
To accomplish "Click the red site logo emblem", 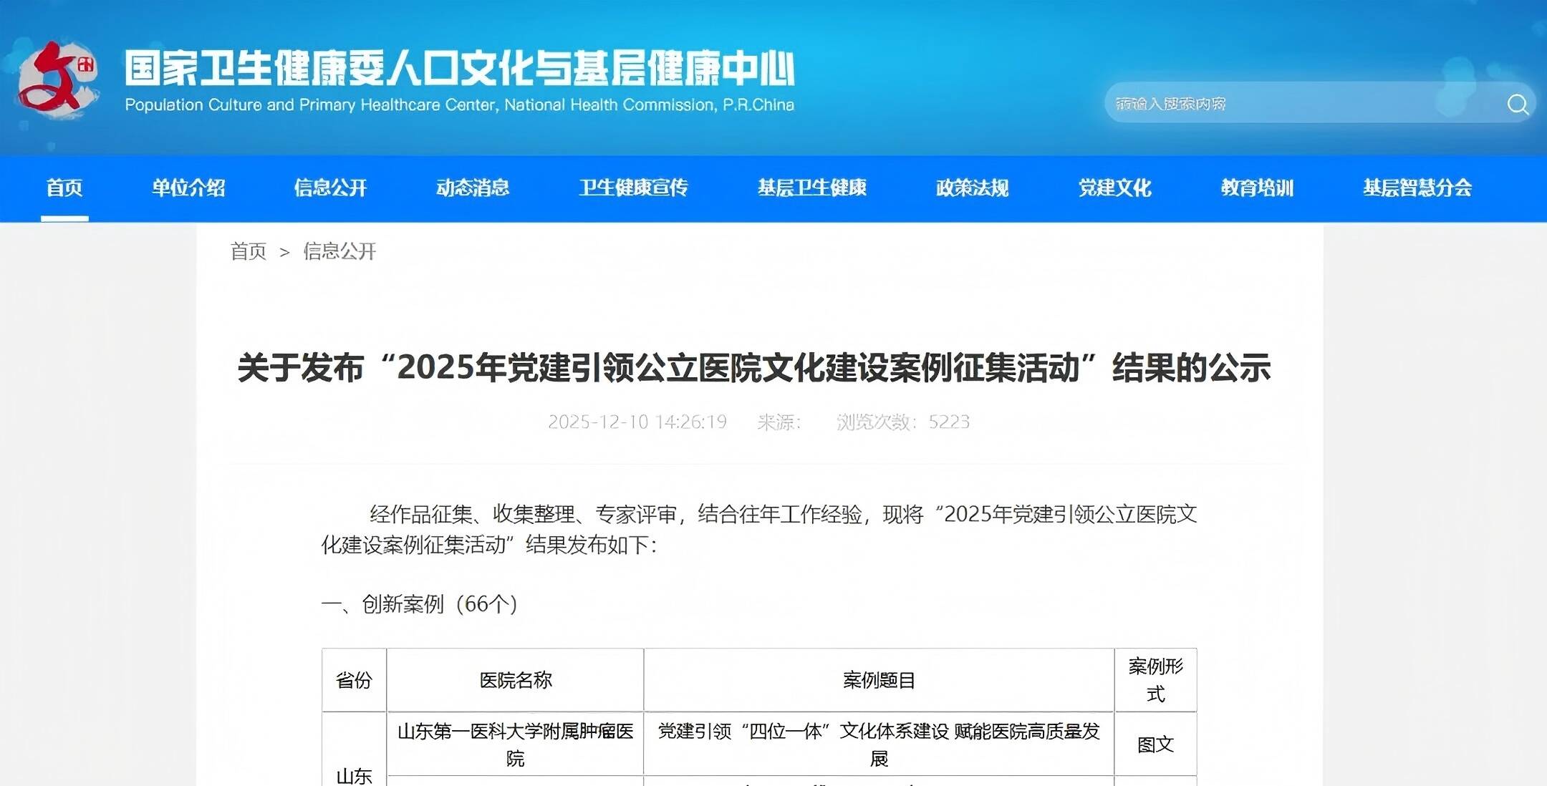I will pos(57,80).
